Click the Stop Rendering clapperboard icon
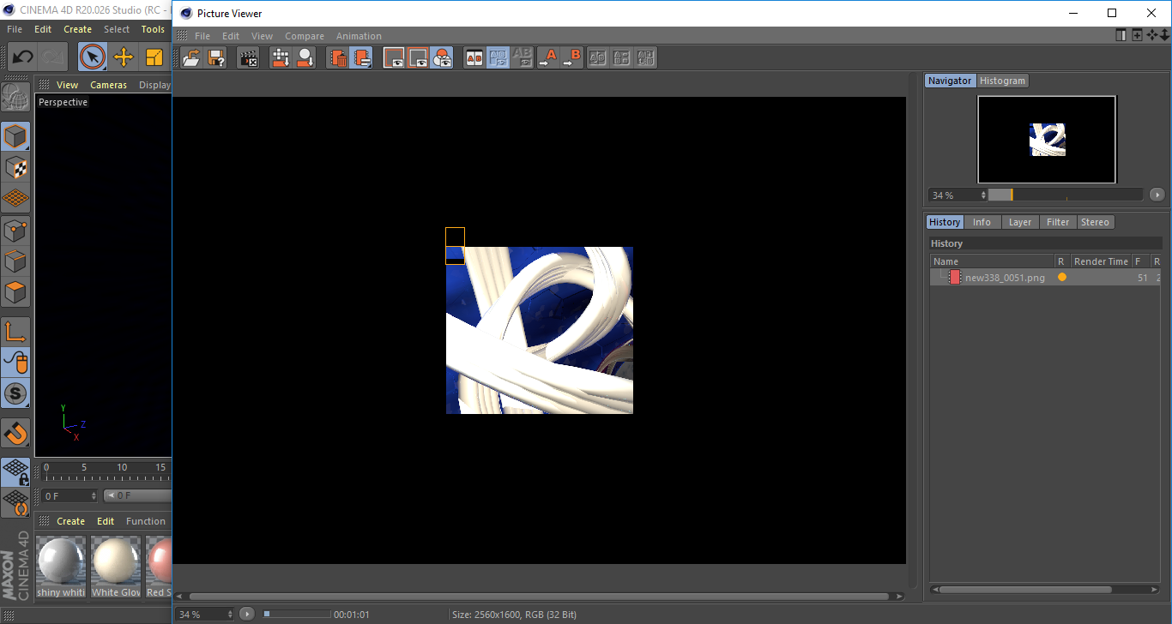The width and height of the screenshot is (1172, 624). 248,58
